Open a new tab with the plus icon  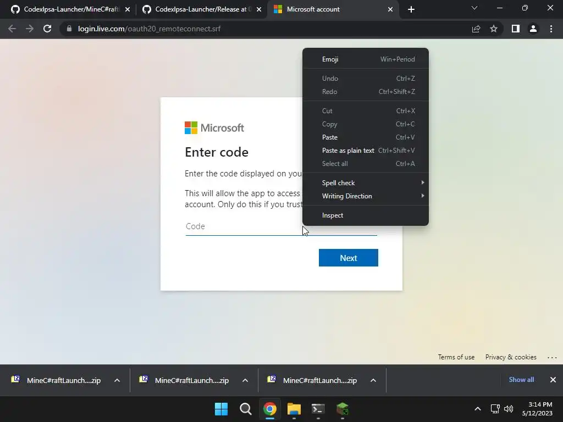pos(411,9)
